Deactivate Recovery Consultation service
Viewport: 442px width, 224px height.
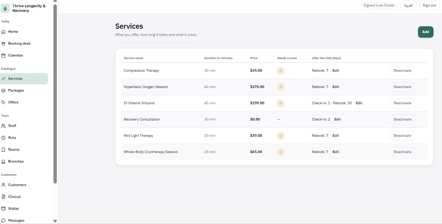(402, 119)
